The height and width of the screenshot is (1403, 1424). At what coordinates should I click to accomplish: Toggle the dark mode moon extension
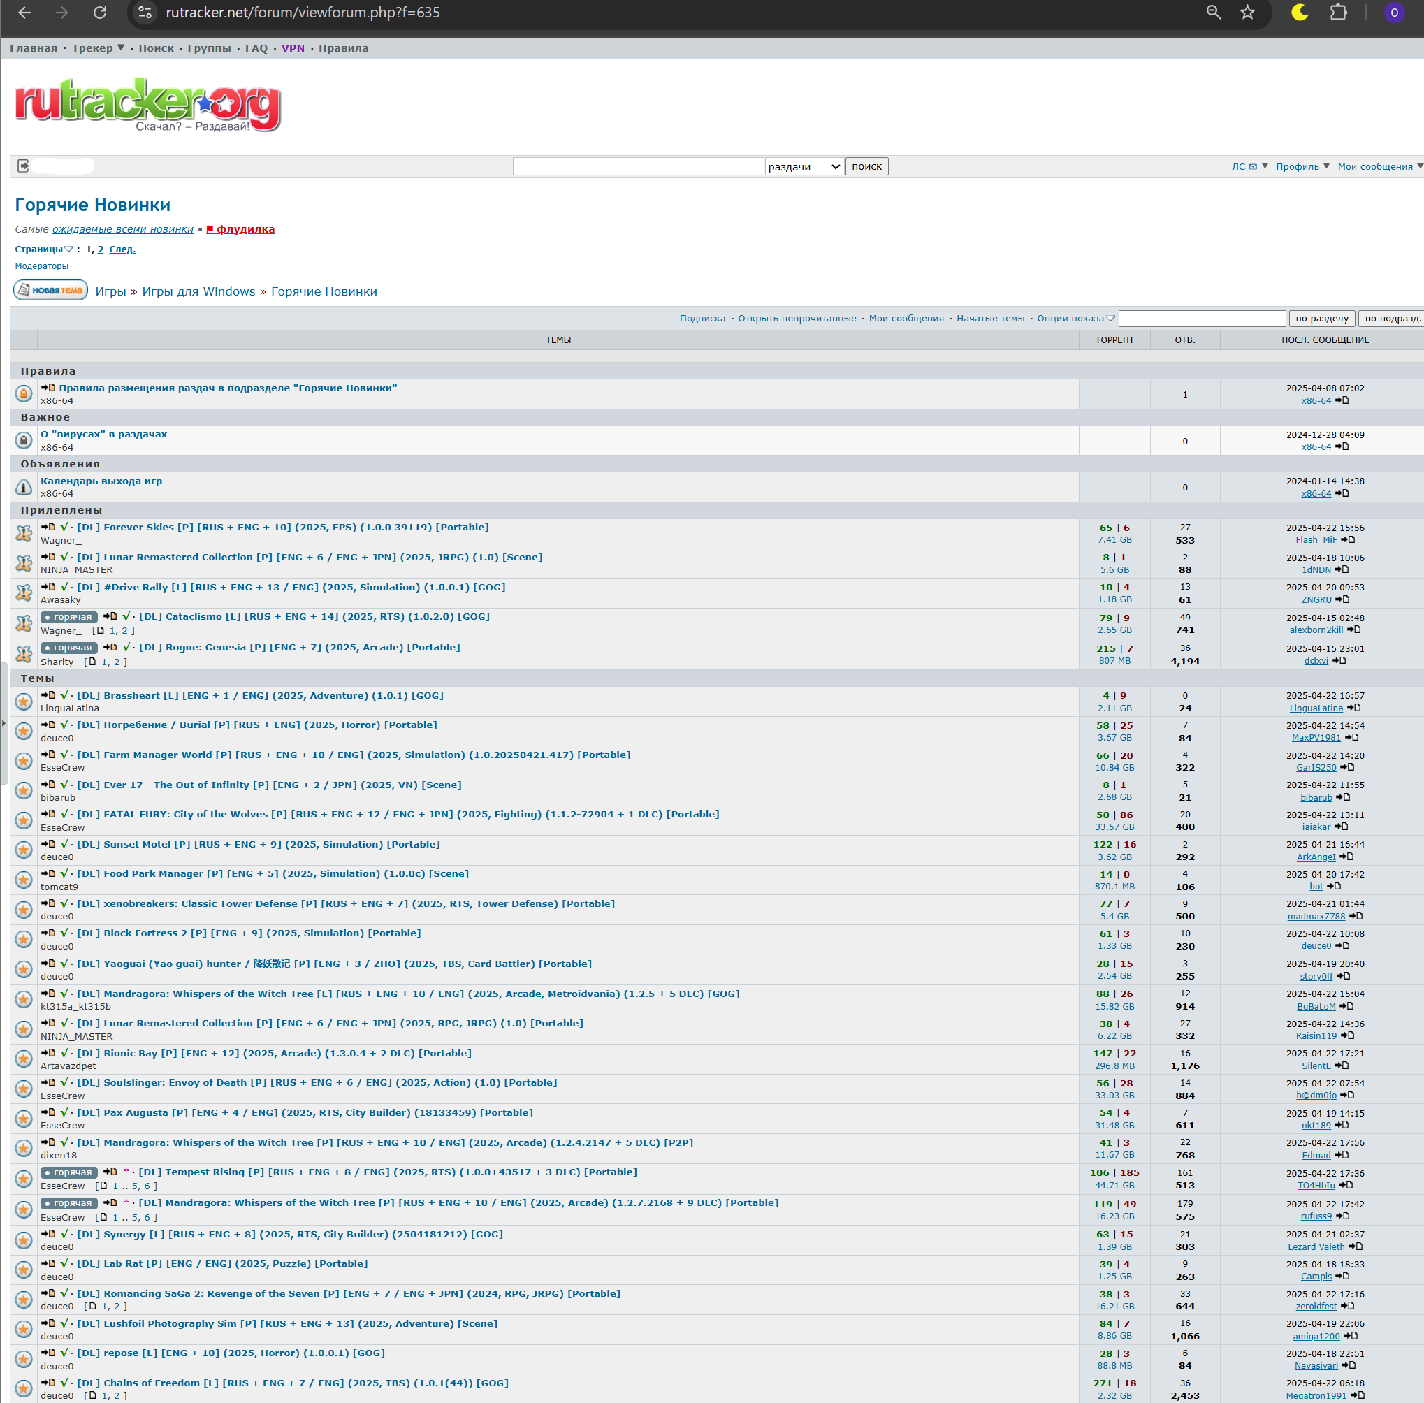tap(1300, 13)
